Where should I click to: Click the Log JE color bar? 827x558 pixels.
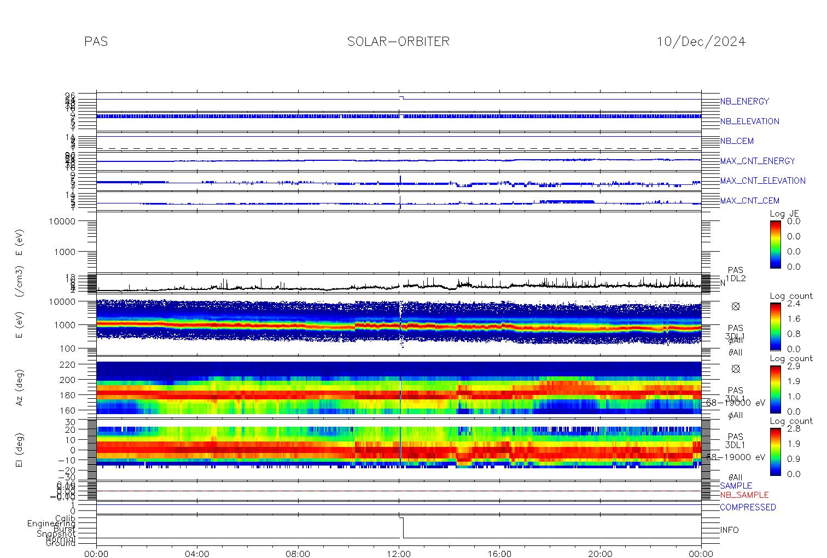[x=775, y=244]
